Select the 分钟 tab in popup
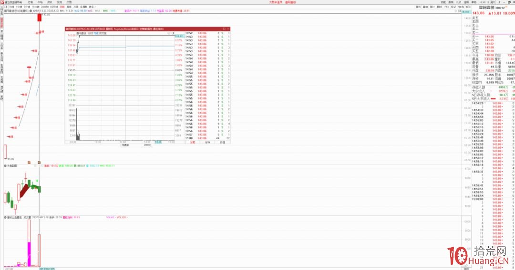 coord(207,142)
